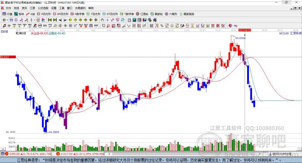Open the 文件 menu
Viewport: 302px width, 163px height.
click(x=8, y=8)
